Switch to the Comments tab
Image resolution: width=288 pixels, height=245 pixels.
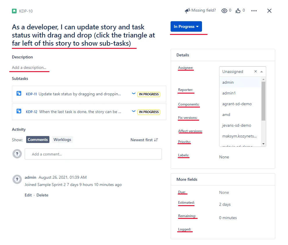pos(38,140)
